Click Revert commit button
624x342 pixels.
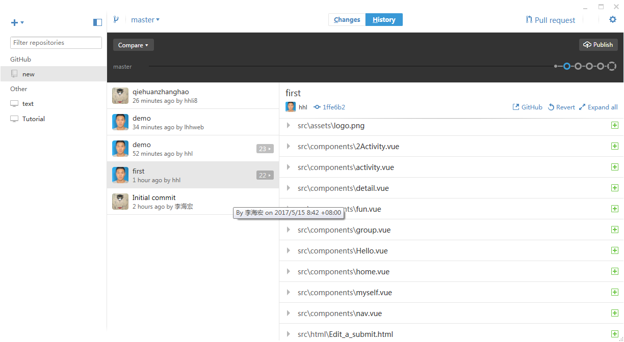(x=561, y=107)
